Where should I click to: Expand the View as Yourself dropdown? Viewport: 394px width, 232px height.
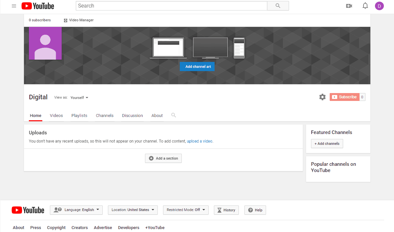[79, 98]
